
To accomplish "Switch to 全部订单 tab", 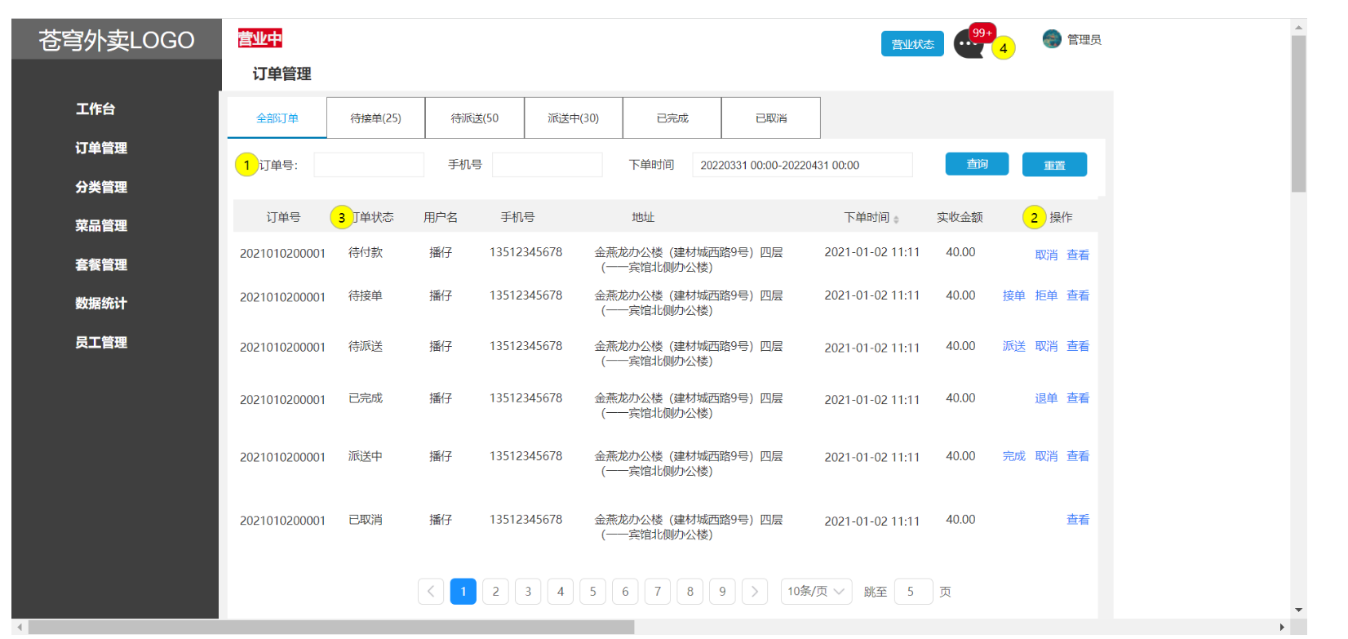I will pos(277,118).
